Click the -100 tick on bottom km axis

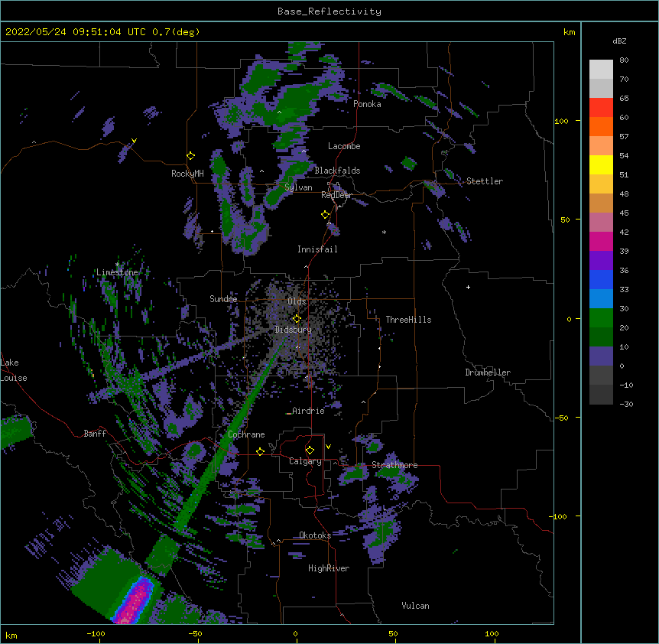(96, 633)
